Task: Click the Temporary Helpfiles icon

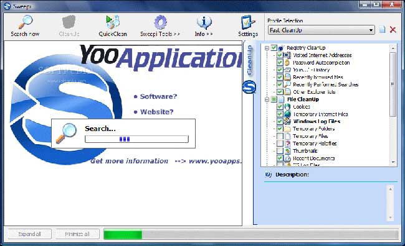Action: pos(287,143)
